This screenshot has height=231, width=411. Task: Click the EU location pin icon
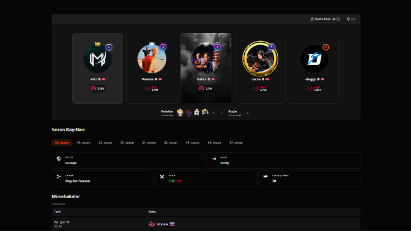(348, 19)
